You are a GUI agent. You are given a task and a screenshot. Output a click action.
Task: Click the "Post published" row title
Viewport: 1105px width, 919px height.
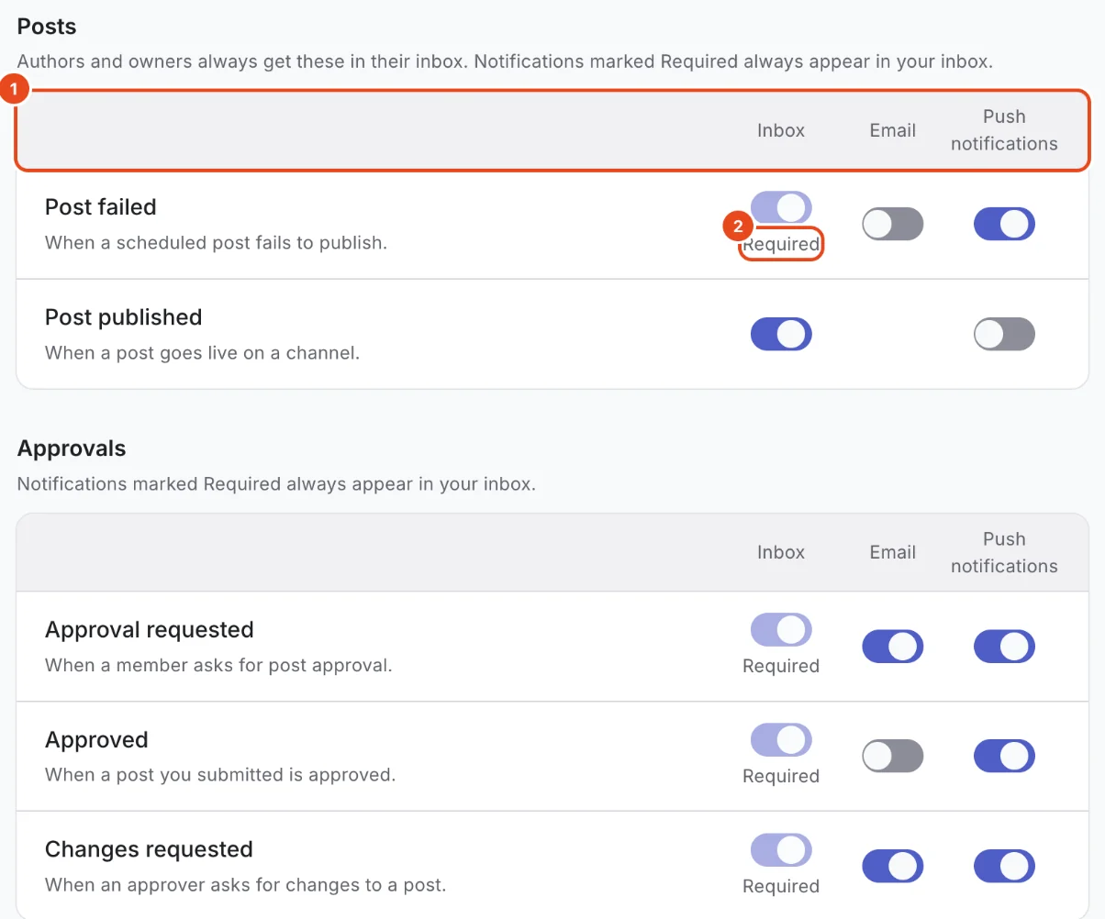123,317
